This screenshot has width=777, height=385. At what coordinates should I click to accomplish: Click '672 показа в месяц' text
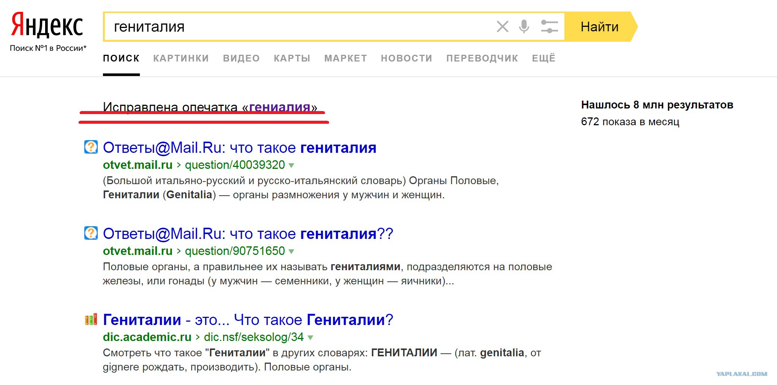(x=630, y=122)
